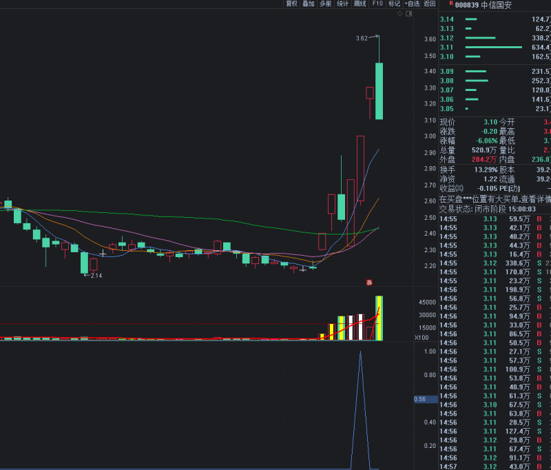Click the X100 volume unit label
This screenshot has height=470, width=551.
click(422, 338)
